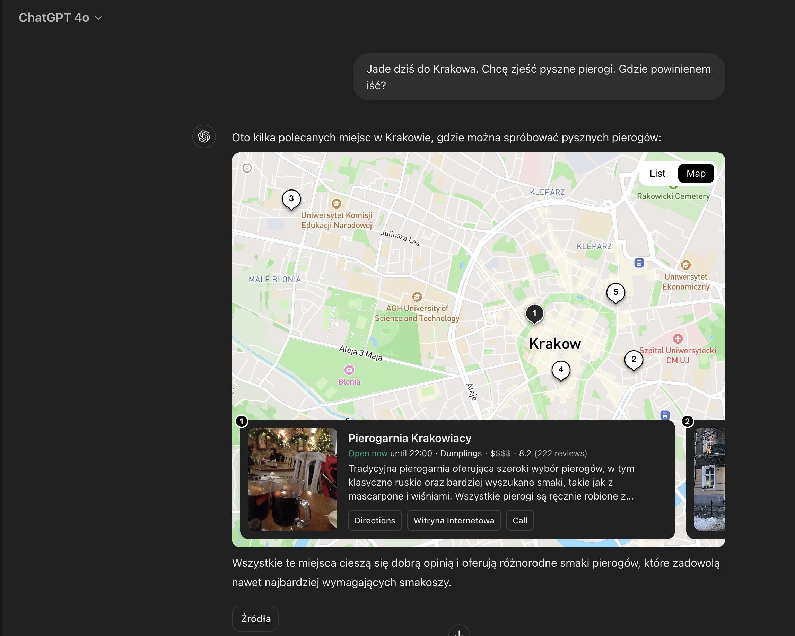Screen dimensions: 795x636
Task: Select map pin number 5
Action: pyautogui.click(x=615, y=293)
